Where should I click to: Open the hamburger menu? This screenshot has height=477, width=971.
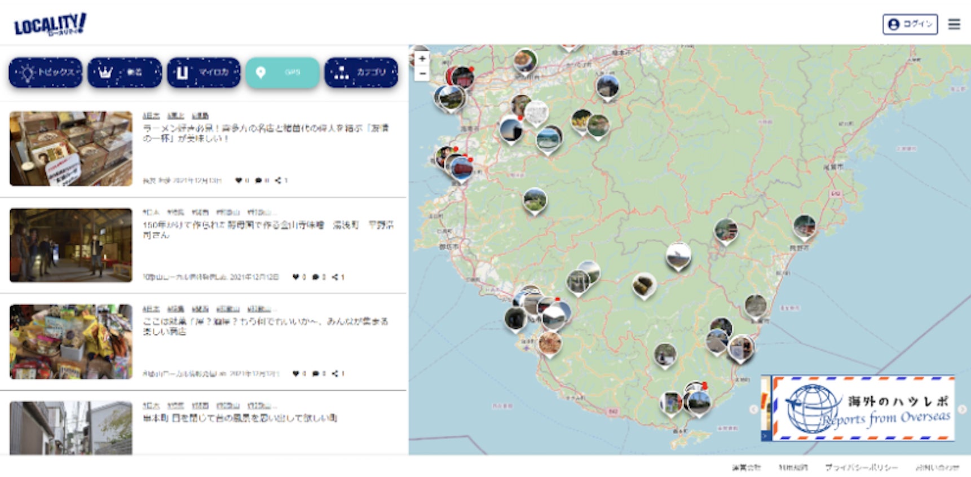coord(954,24)
